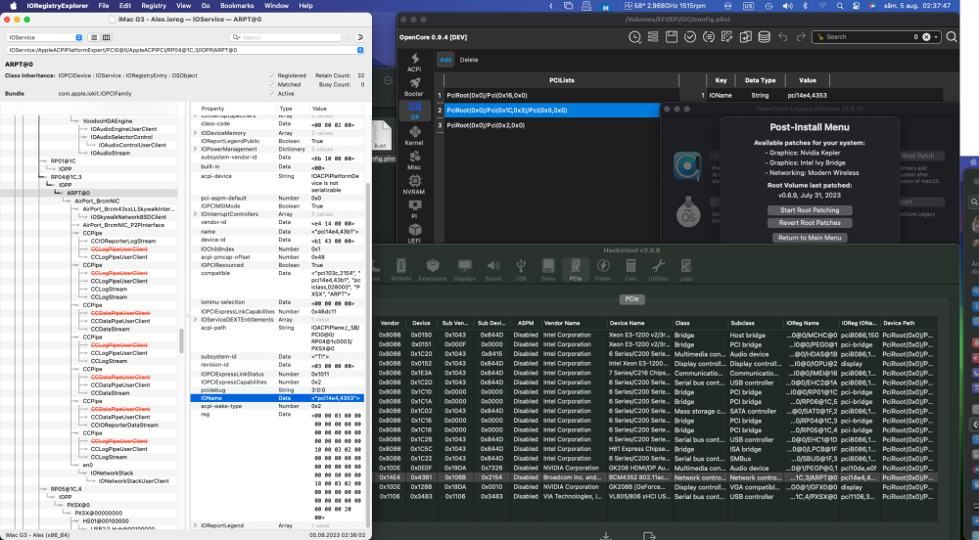Viewport: 979px width, 540px height.
Task: Expand the IOReportLegend property row
Action: 195,525
